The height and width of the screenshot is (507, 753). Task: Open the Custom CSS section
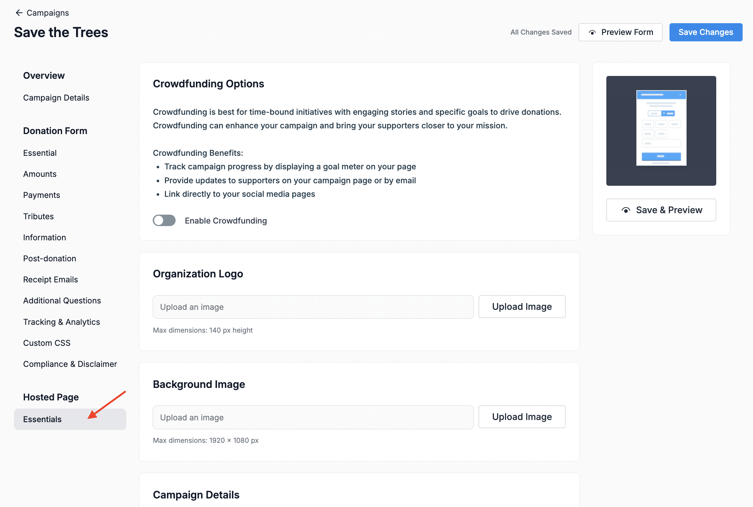click(x=46, y=343)
